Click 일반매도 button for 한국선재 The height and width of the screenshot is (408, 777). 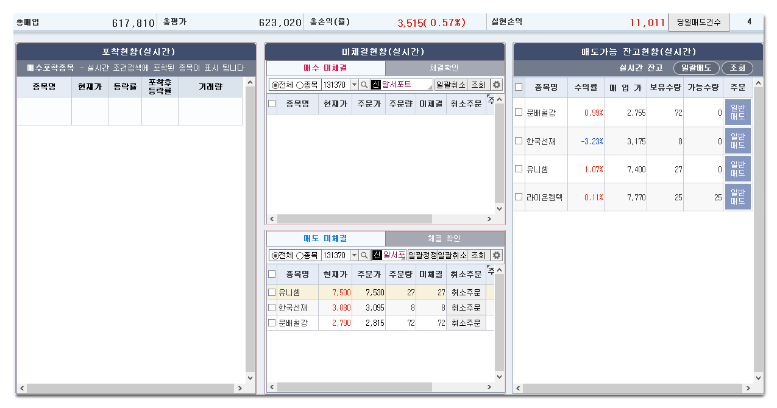[738, 141]
